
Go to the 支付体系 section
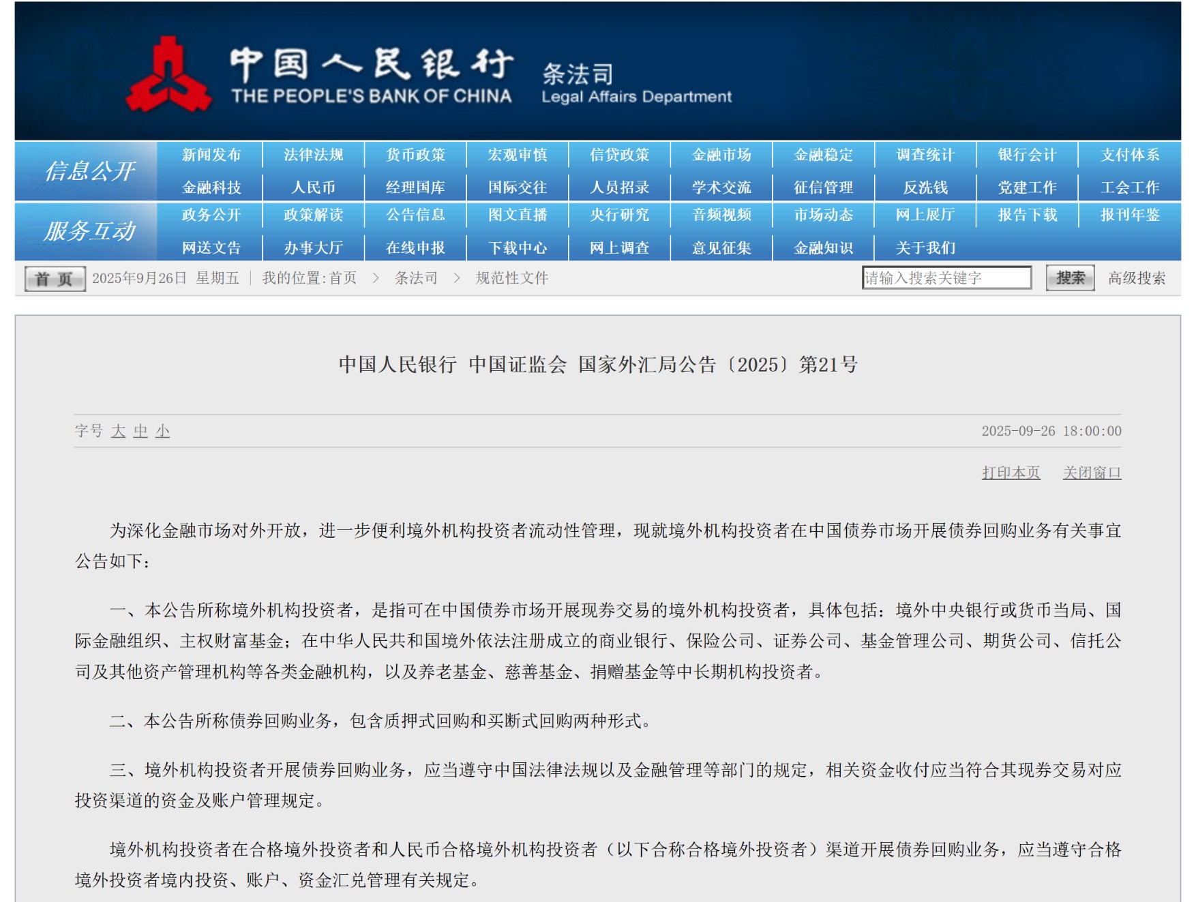(x=1130, y=155)
